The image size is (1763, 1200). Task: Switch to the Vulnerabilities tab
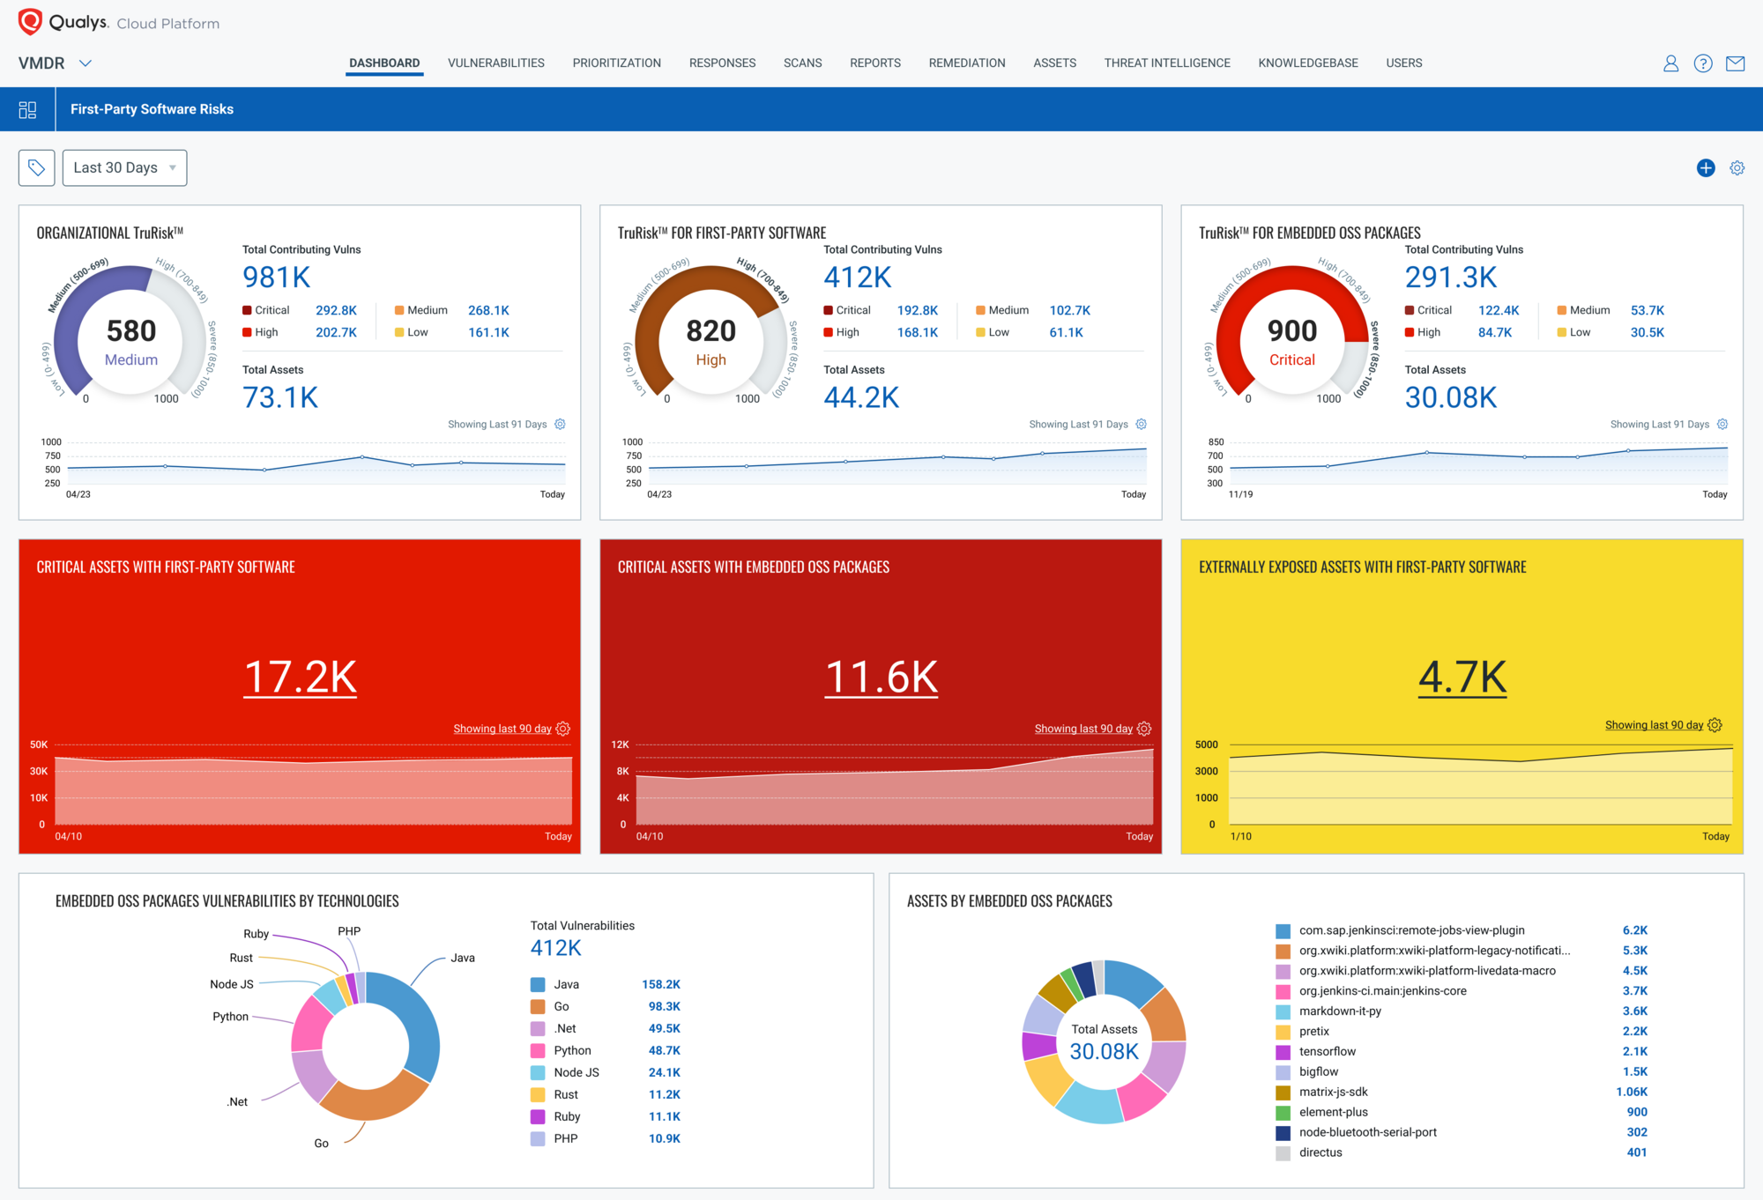[x=495, y=63]
